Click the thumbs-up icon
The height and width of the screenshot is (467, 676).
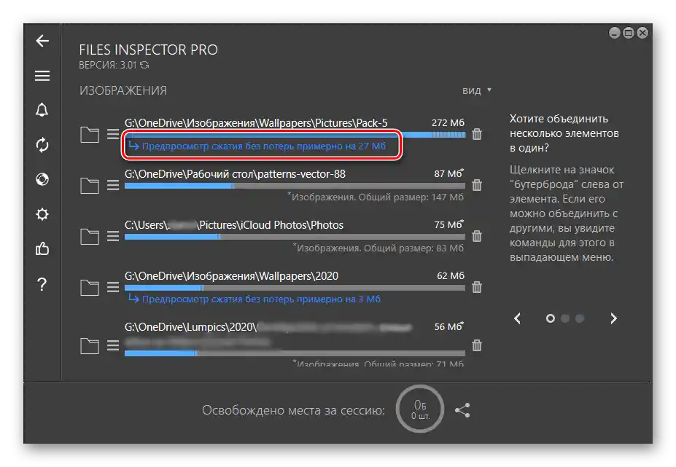click(42, 249)
